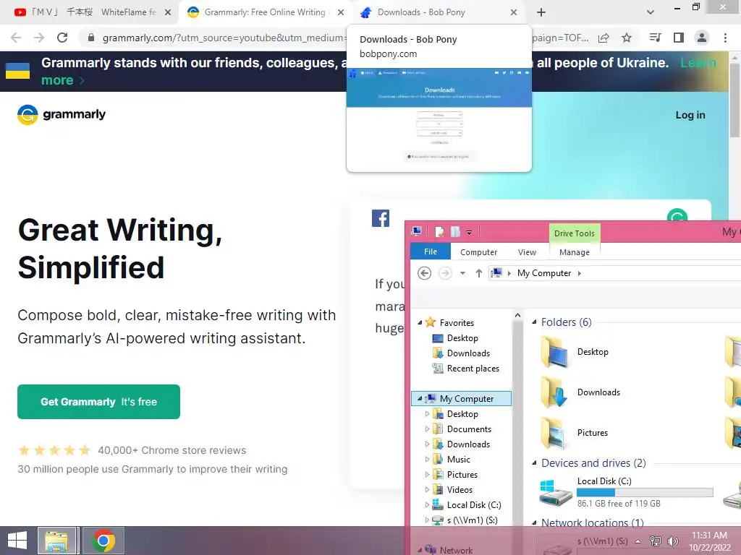Collapse the Favorites tree group
Viewport: 741px width, 555px height.
click(420, 322)
